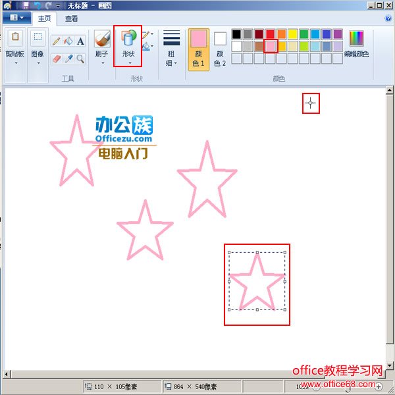Screen dimensions: 395x395
Task: Pick the turquoise color swatch in top row
Action: 315,34
